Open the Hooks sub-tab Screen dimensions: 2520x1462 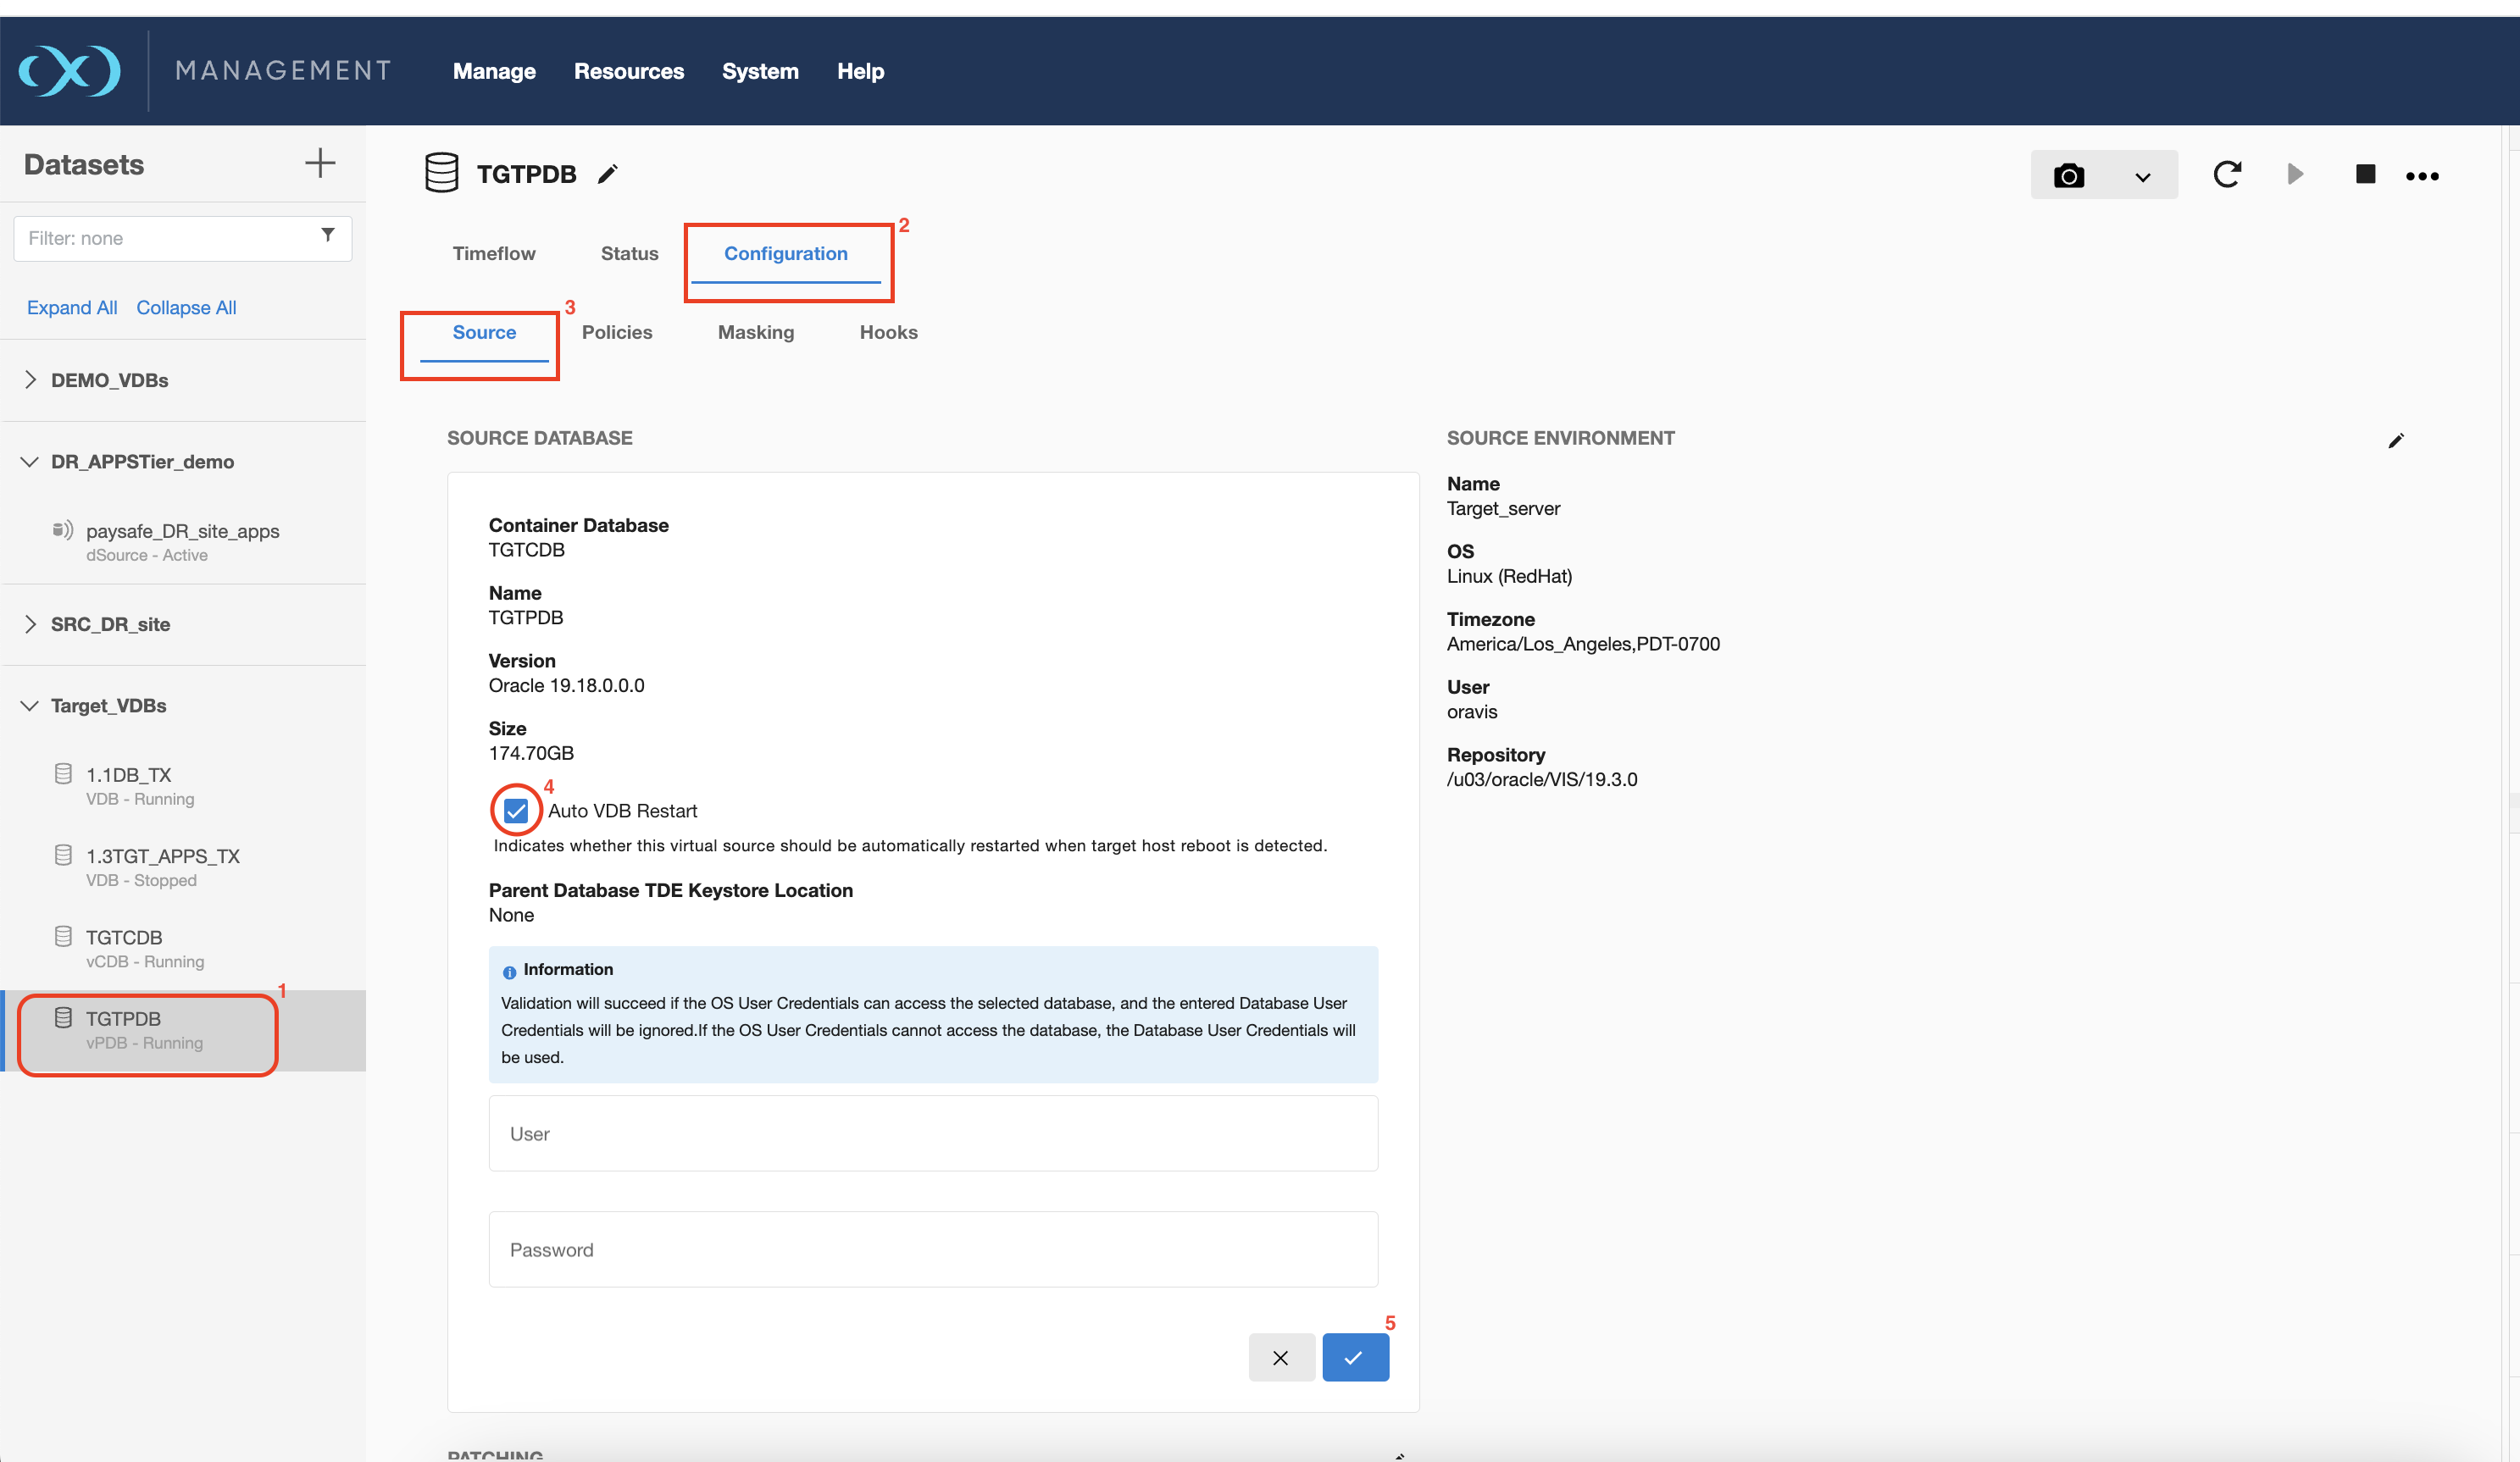[x=888, y=332]
